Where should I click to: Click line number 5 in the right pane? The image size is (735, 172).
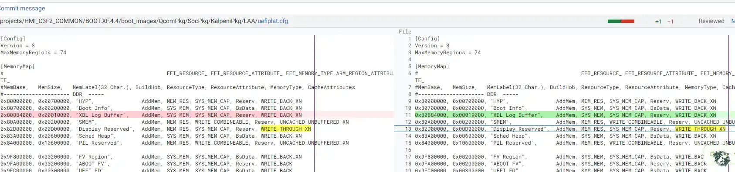coord(410,66)
